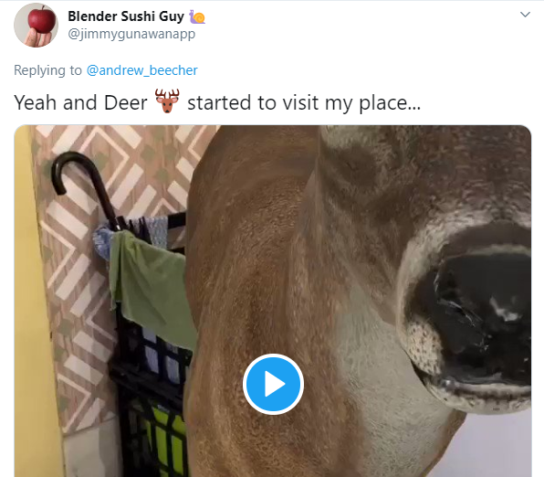This screenshot has height=477, width=544.
Task: Click the black crate in the video
Action: click(x=152, y=399)
